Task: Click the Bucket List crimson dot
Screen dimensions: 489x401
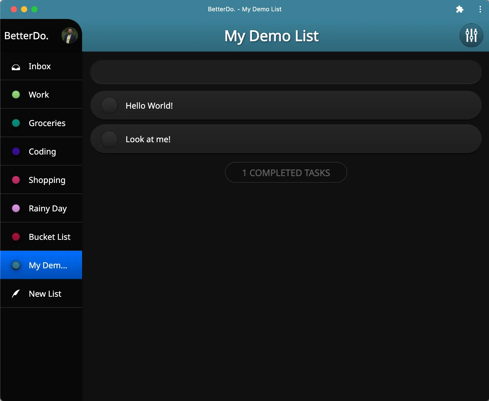Action: [16, 237]
